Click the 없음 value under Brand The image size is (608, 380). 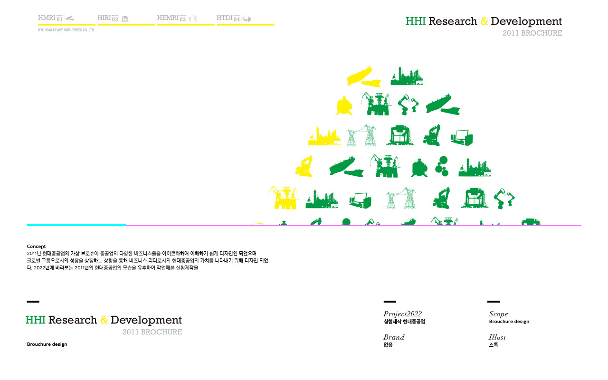tap(388, 345)
